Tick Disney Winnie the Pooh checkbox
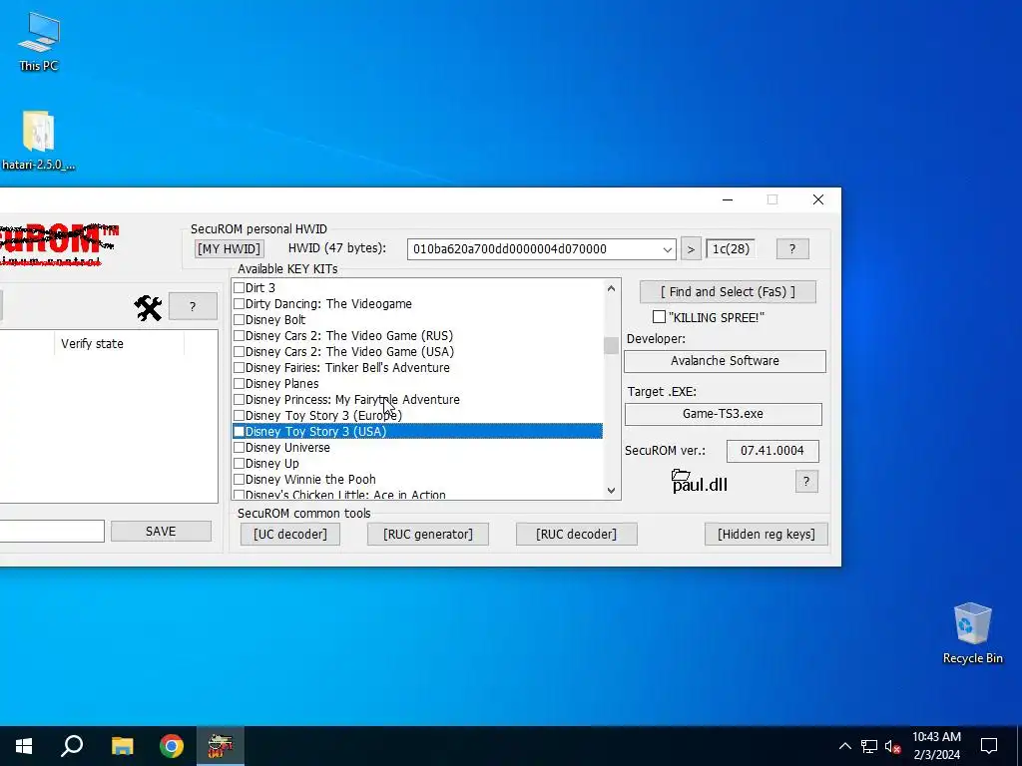 tap(240, 479)
